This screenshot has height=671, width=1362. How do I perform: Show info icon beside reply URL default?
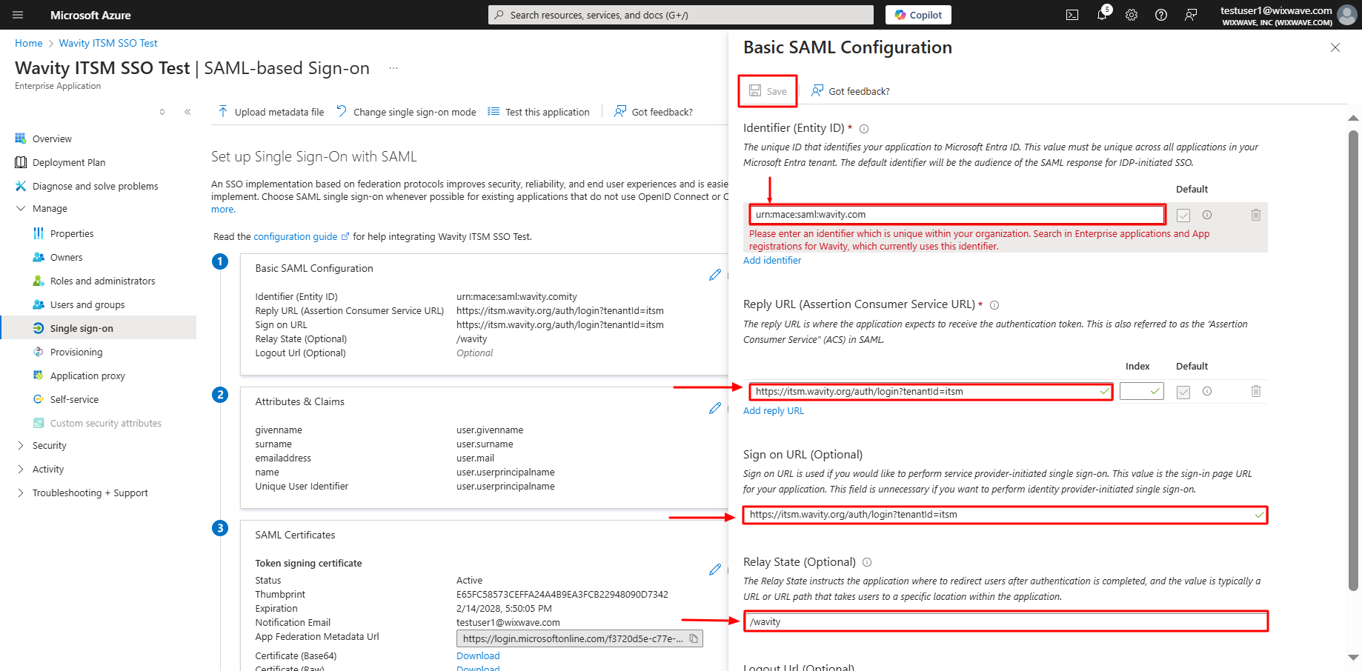[x=1207, y=391]
